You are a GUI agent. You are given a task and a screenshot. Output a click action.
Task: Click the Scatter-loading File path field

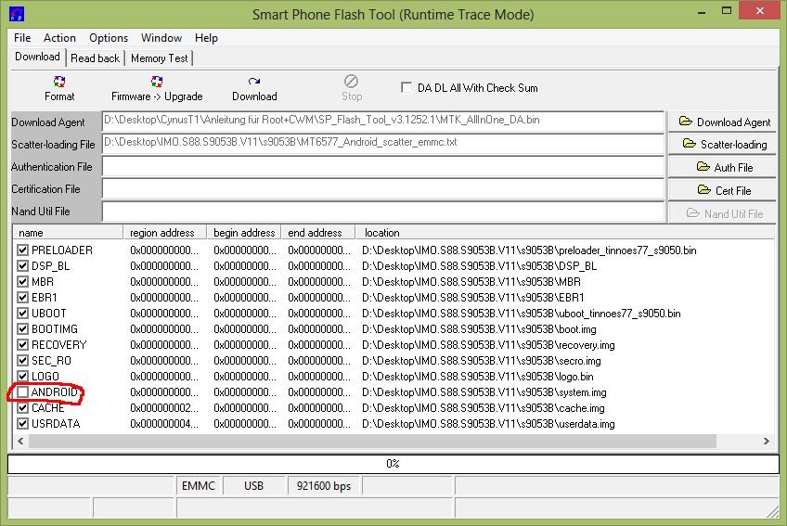[x=383, y=144]
